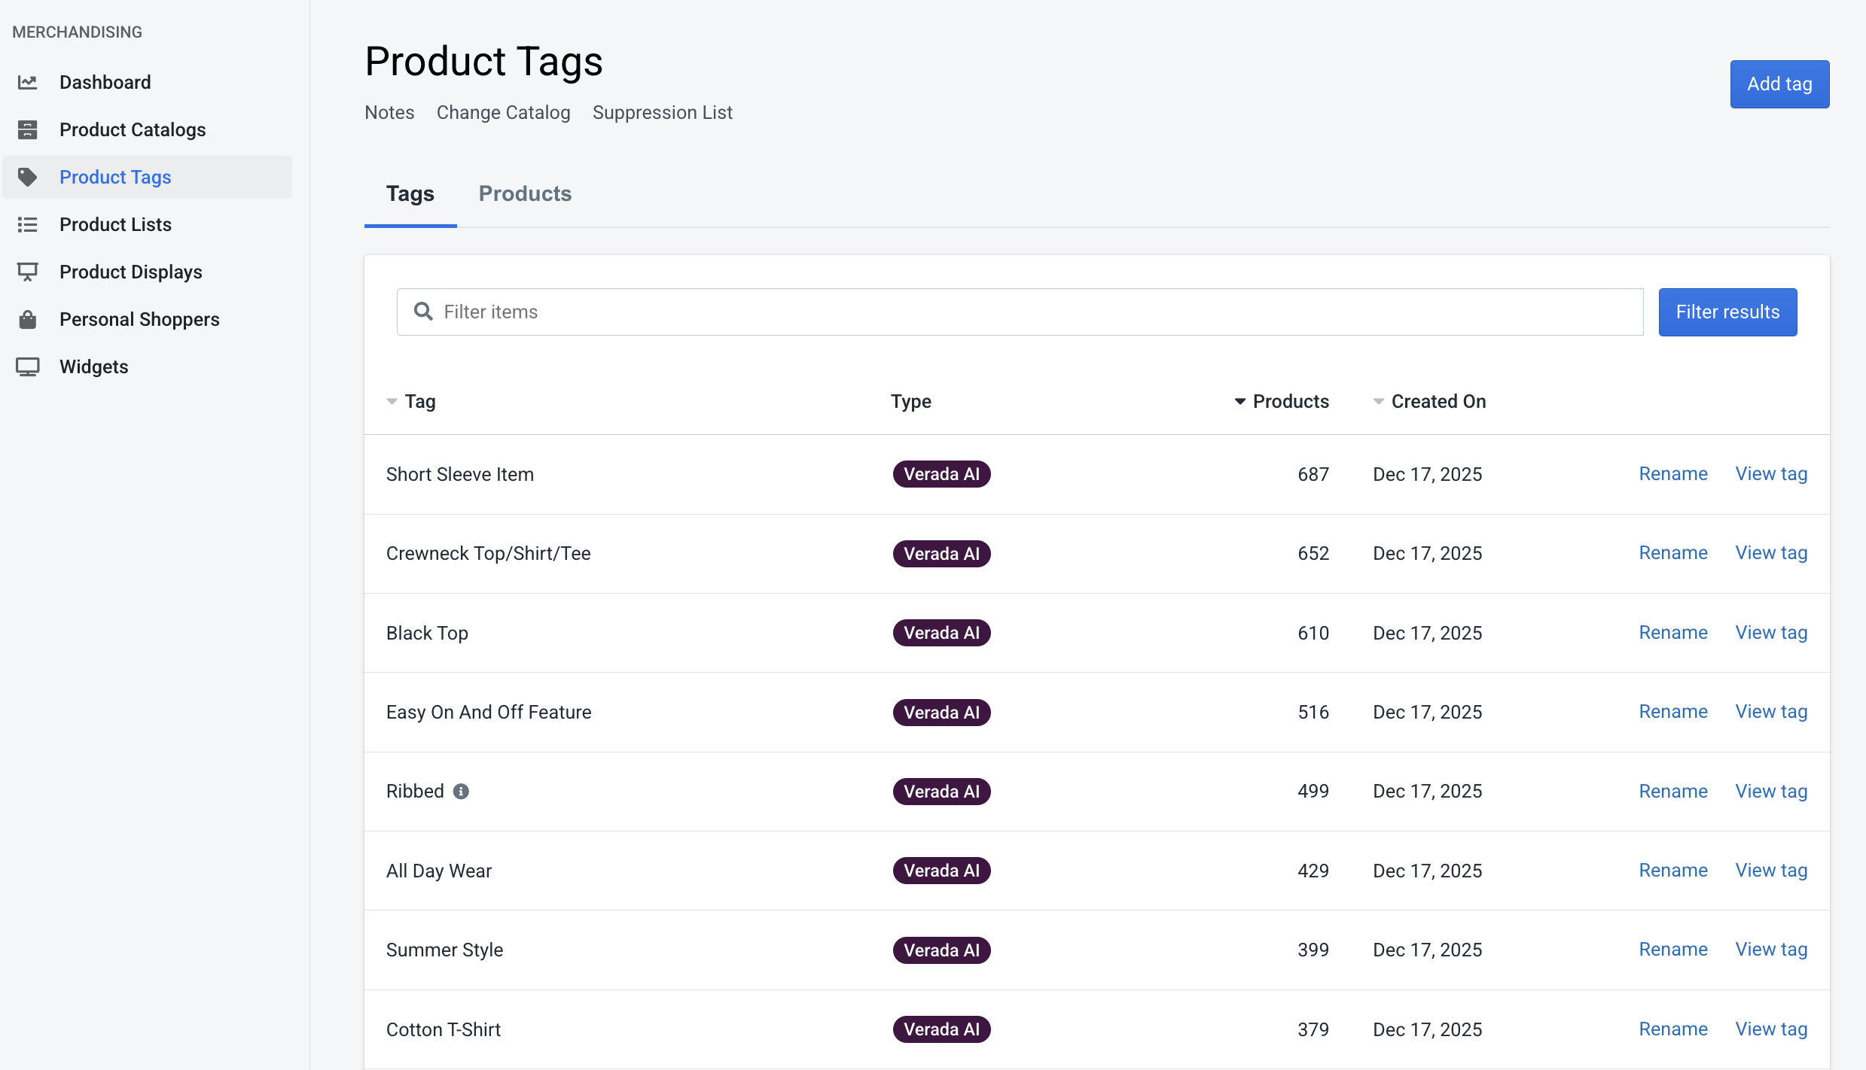Viewport: 1866px width, 1070px height.
Task: View the Black Top tag details
Action: coord(1771,633)
